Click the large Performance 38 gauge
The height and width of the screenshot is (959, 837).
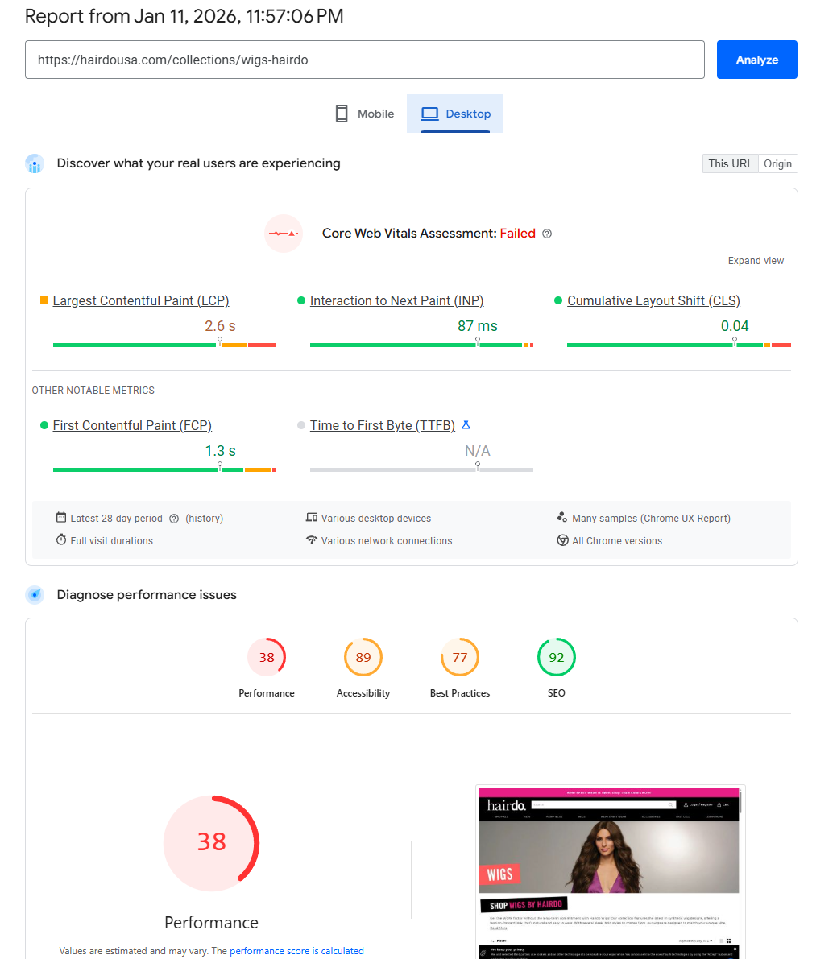click(212, 843)
